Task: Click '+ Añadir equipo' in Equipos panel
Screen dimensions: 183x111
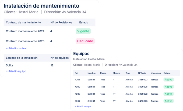Action: click(x=83, y=106)
